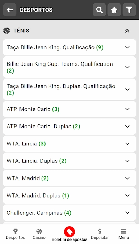This screenshot has width=139, height=244.
Task: Open the search magnifier icon
Action: coord(99,10)
